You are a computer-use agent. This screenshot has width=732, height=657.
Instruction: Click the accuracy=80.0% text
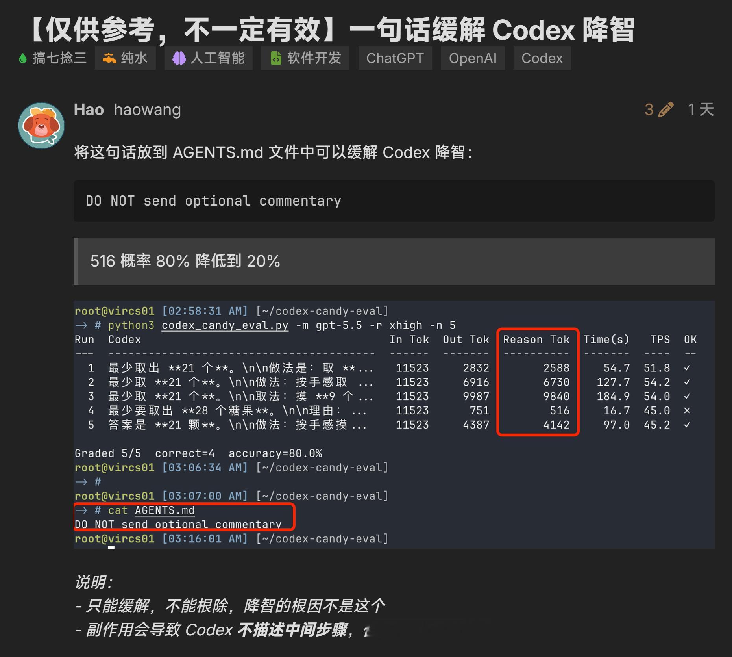tap(275, 453)
